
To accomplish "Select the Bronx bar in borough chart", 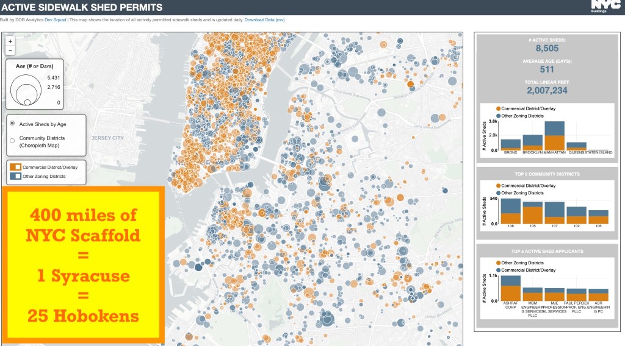I will point(510,145).
